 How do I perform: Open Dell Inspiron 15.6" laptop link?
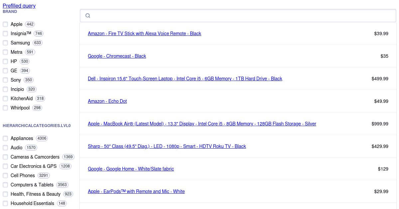click(185, 79)
